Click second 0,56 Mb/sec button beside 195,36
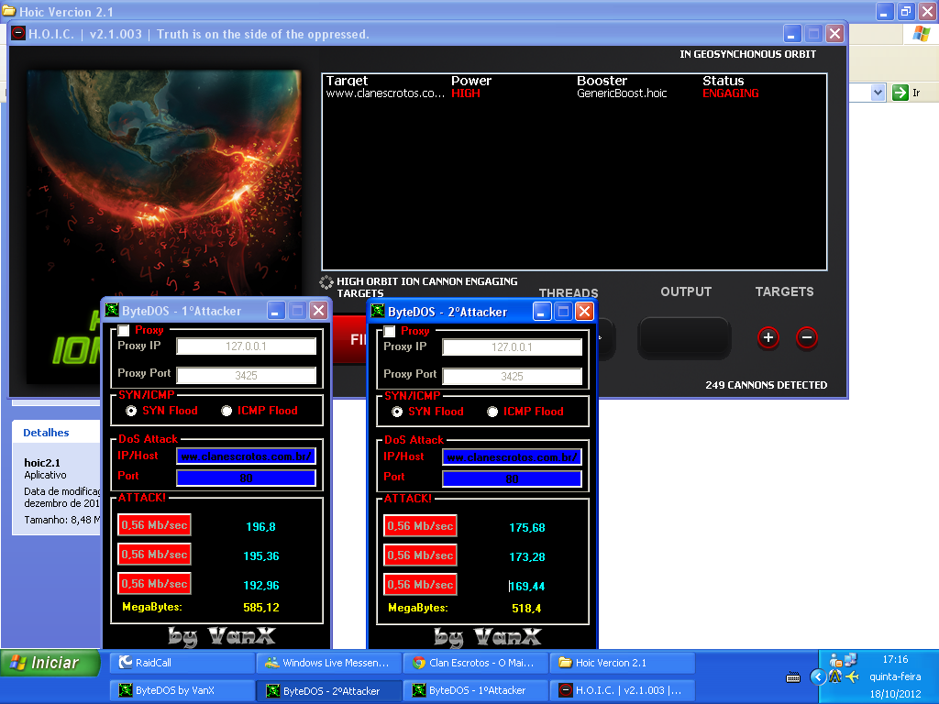This screenshot has height=704, width=939. (x=154, y=555)
